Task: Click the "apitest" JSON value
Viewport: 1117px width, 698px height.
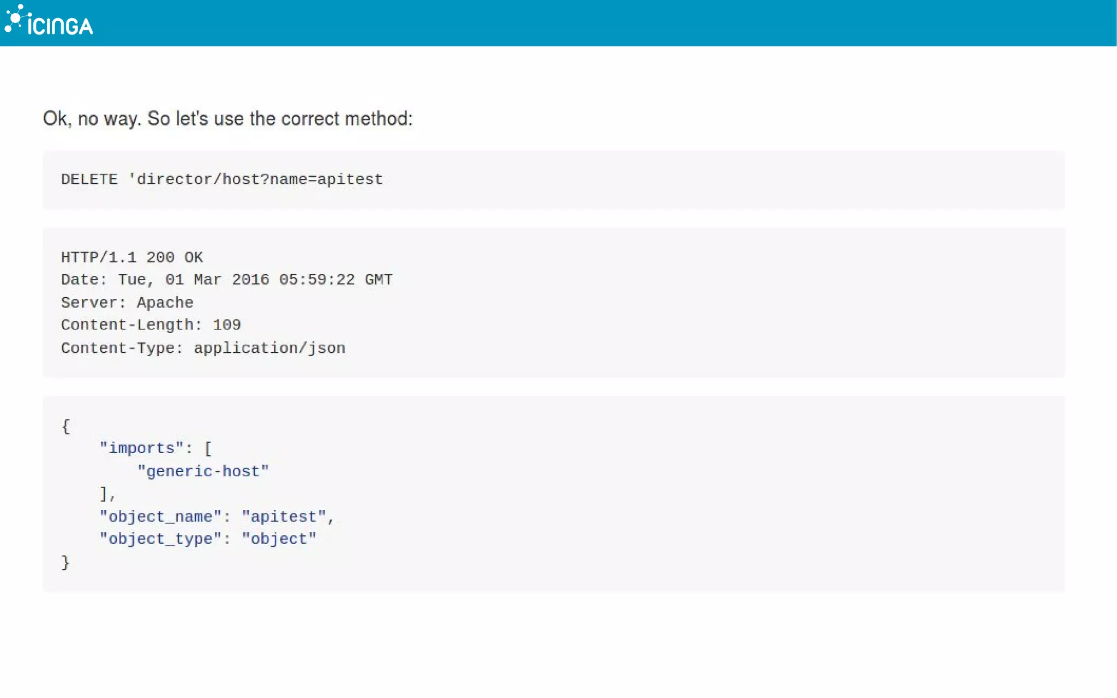Action: click(x=284, y=516)
